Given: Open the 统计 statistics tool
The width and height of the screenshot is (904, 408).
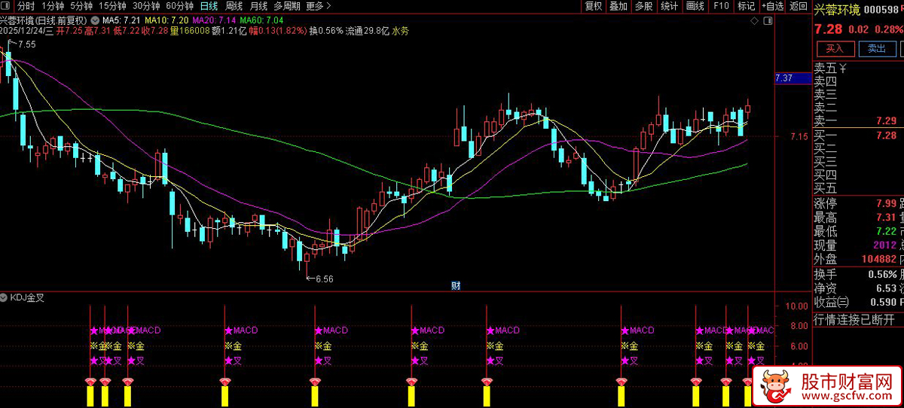Looking at the screenshot, I should click(669, 6).
